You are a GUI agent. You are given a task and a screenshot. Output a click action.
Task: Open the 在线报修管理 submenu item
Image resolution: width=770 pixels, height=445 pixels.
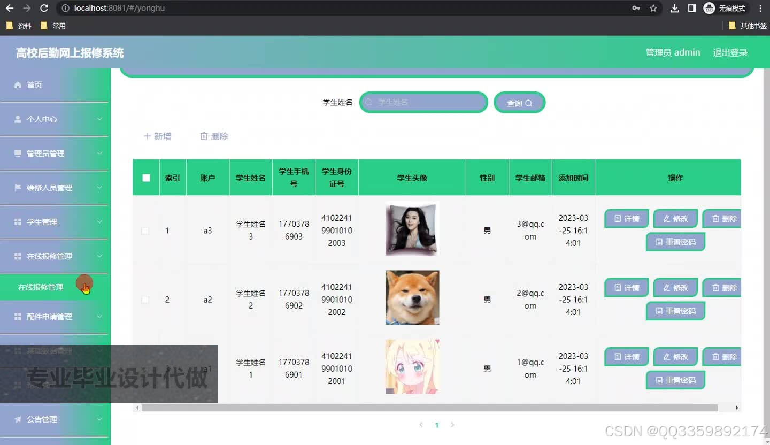coord(55,287)
